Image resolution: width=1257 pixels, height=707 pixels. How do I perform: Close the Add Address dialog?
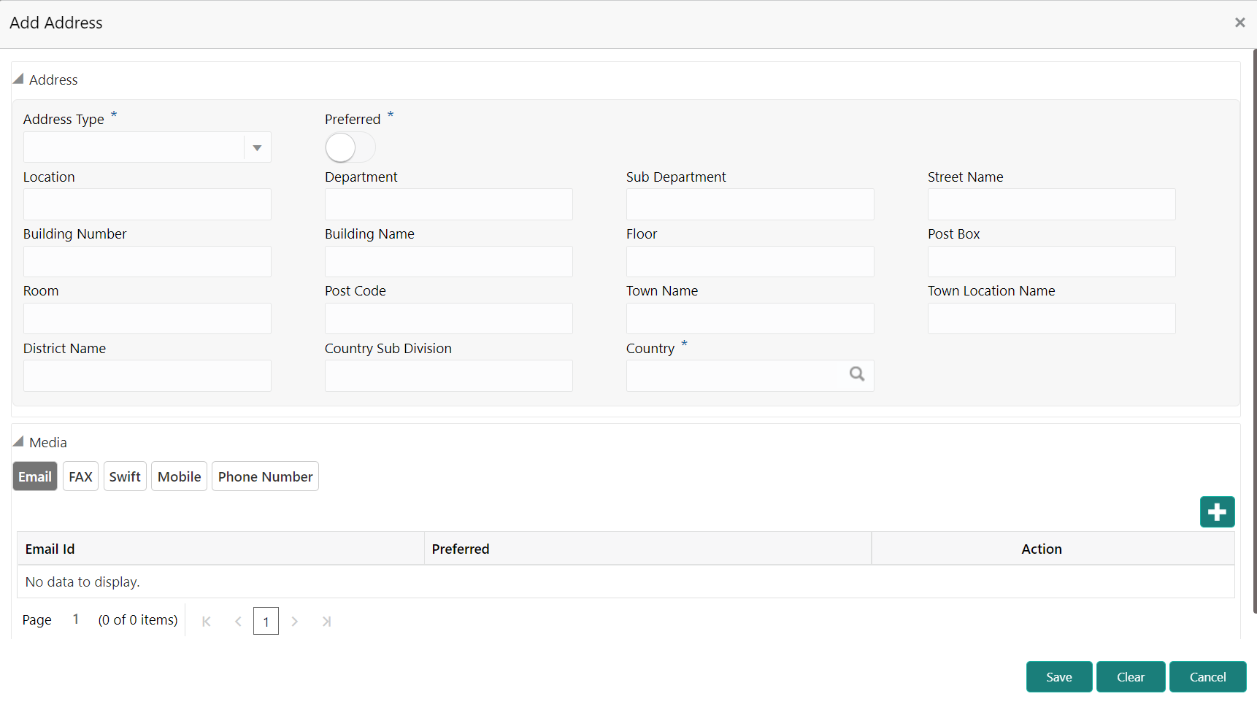pyautogui.click(x=1239, y=23)
